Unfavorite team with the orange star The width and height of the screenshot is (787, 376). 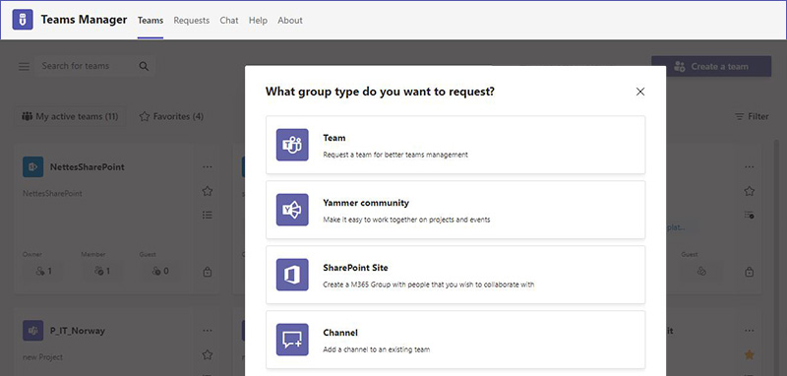(x=750, y=355)
